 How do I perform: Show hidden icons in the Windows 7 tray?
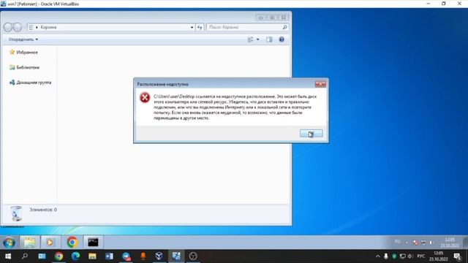407,243
